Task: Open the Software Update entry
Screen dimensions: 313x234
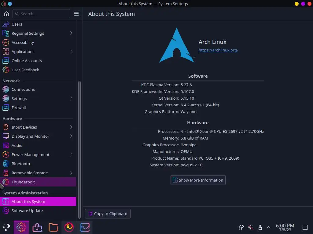Action: [x=38, y=211]
